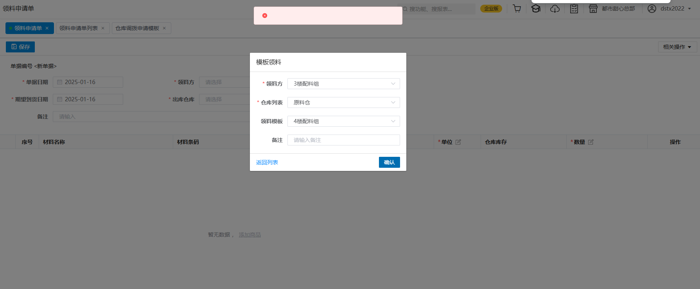Click 仓库库存 column header
Image resolution: width=700 pixels, height=289 pixels.
(496, 142)
